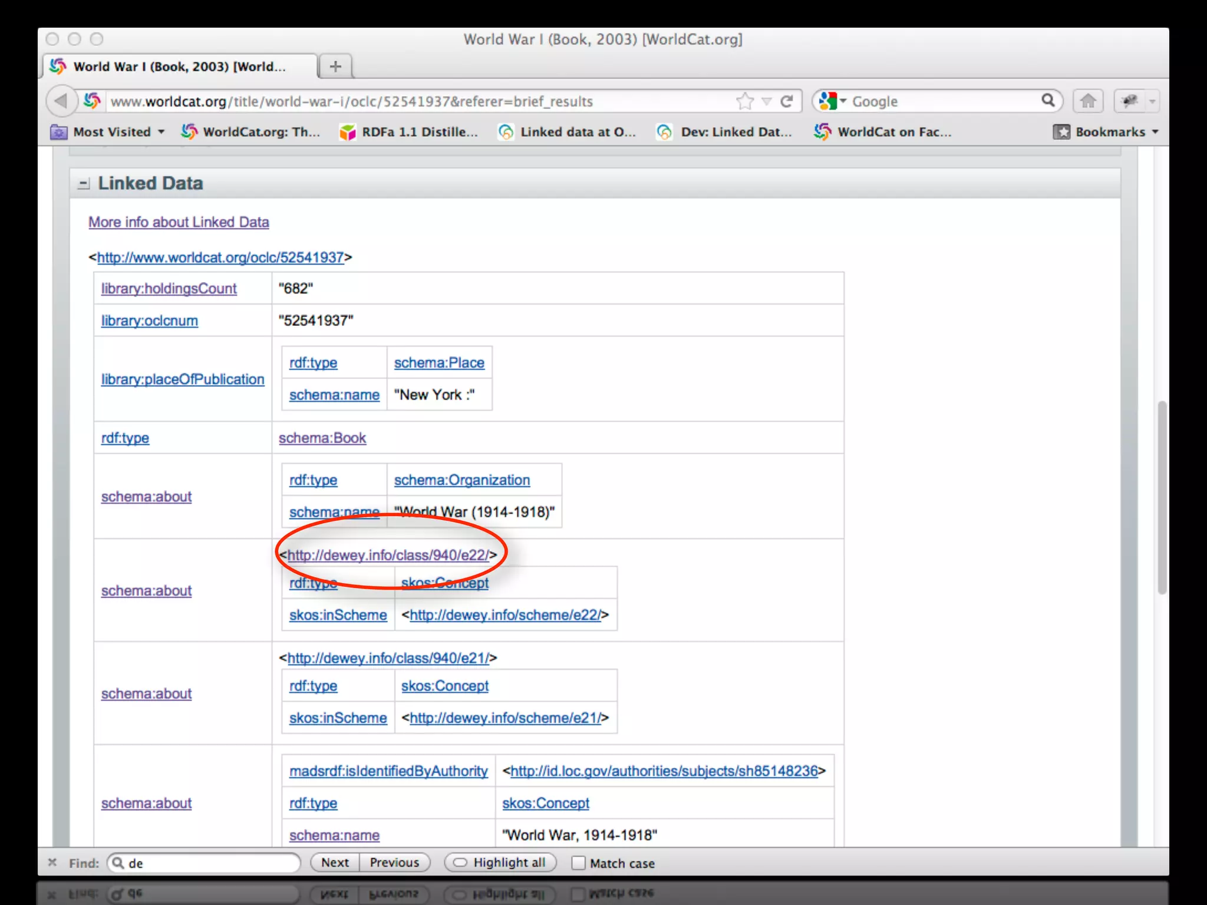Click the More info about Linked Data link
The image size is (1207, 905).
pos(179,222)
